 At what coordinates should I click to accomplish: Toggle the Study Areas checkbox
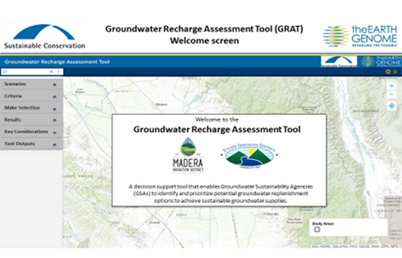(317, 229)
